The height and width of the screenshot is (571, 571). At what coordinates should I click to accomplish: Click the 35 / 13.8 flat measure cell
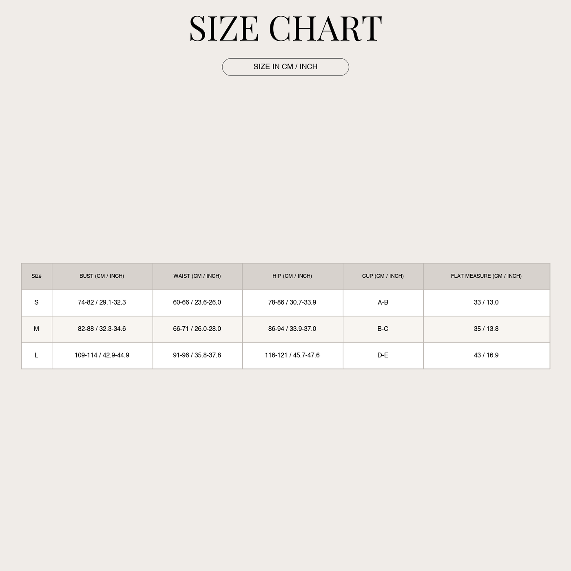click(x=487, y=329)
